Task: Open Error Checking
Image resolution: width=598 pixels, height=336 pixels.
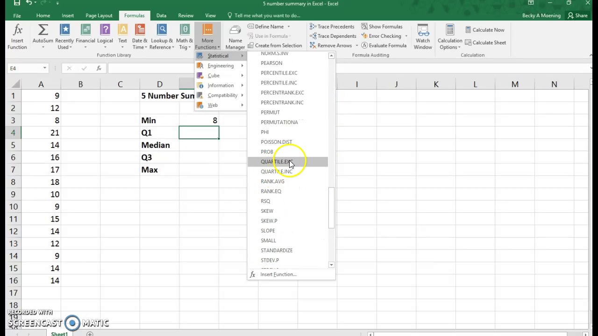Action: (x=381, y=36)
